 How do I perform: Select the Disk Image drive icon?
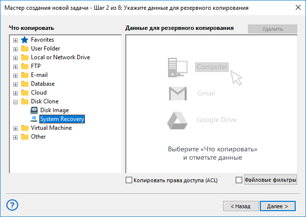tap(34, 110)
